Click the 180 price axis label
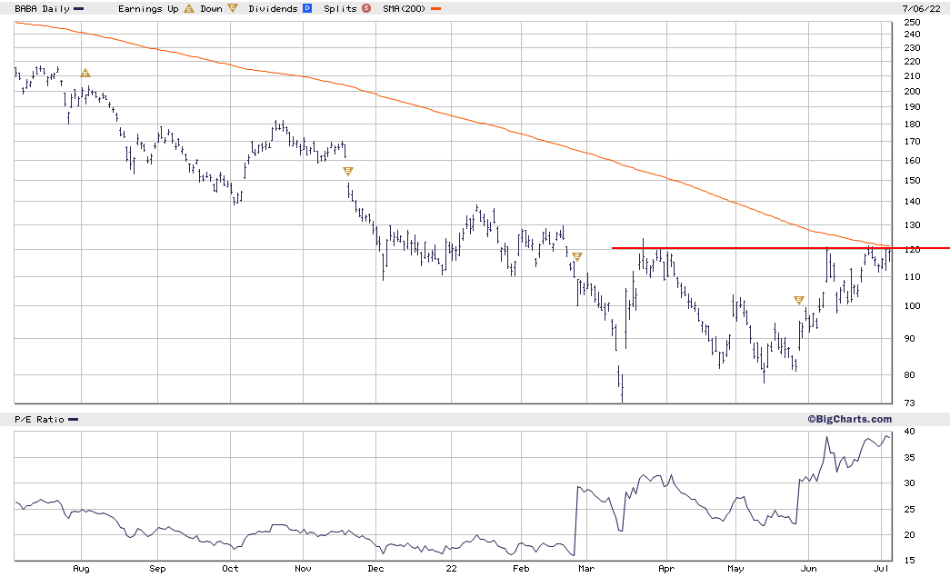 [x=912, y=124]
